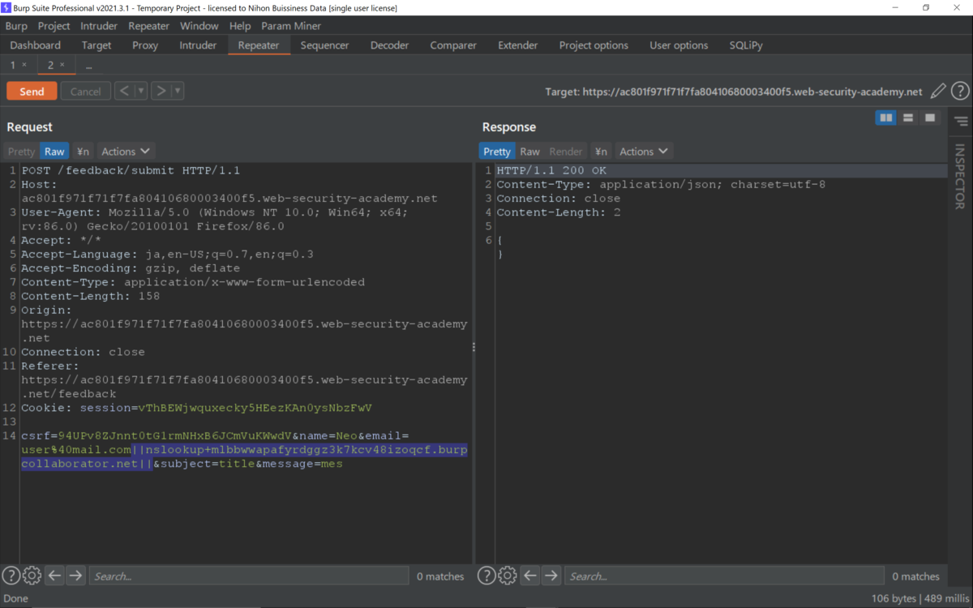Open the Project options tab

click(x=594, y=45)
